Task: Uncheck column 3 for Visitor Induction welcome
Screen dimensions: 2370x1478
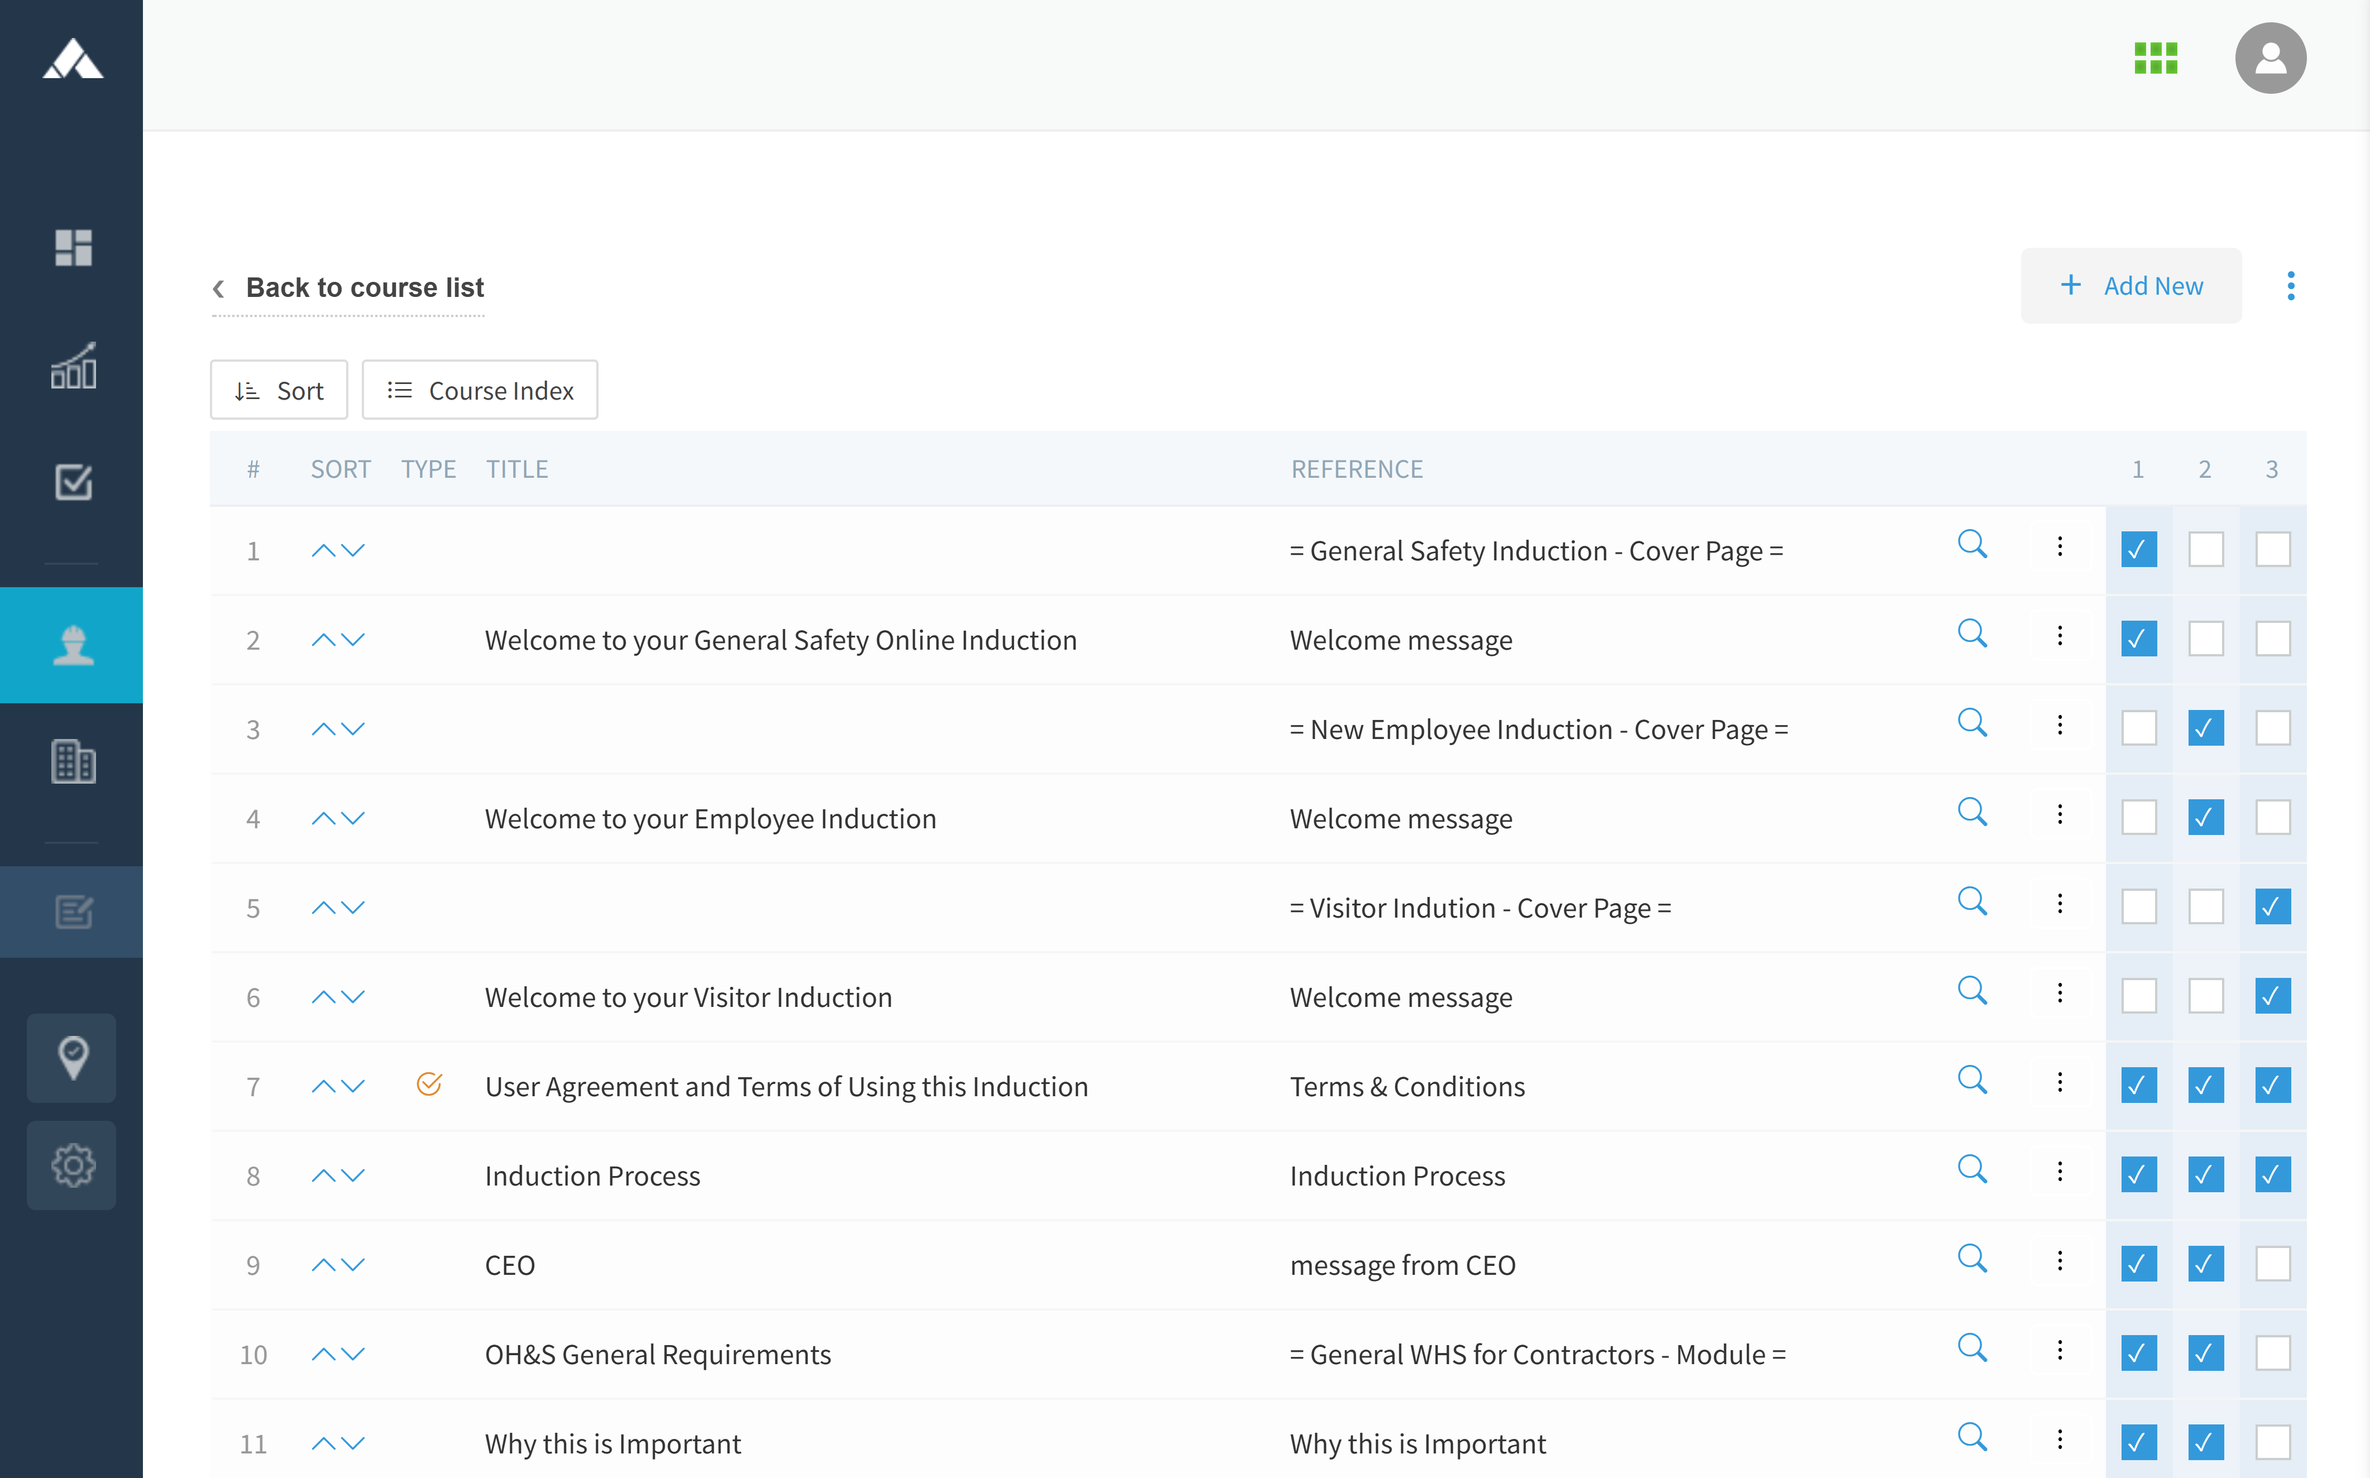Action: (x=2272, y=996)
